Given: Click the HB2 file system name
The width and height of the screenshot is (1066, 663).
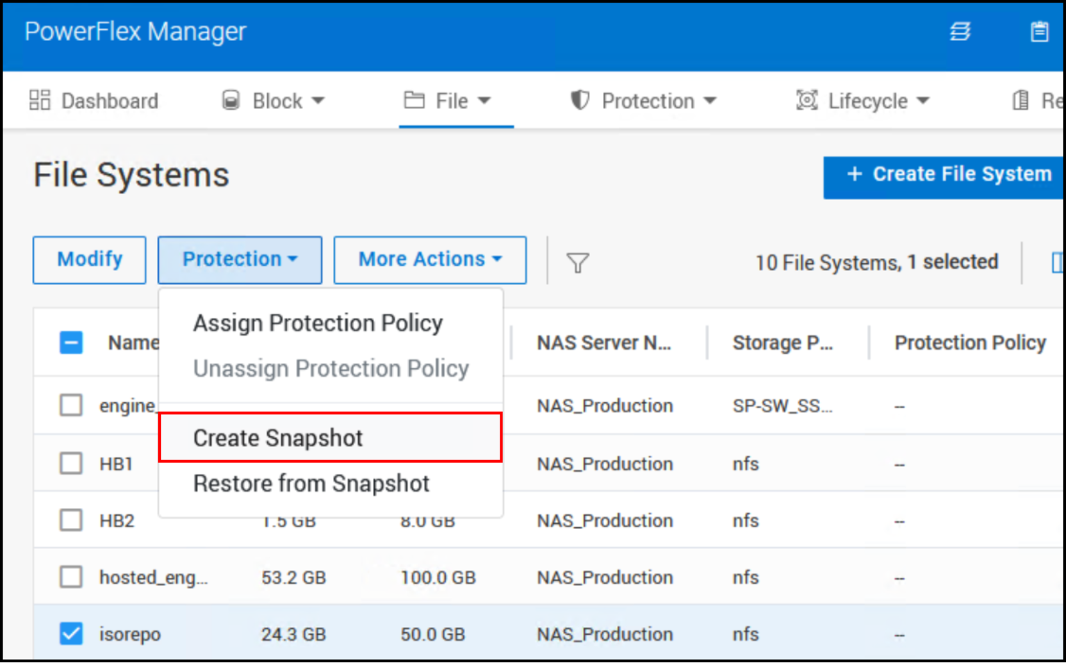Looking at the screenshot, I should click(117, 520).
